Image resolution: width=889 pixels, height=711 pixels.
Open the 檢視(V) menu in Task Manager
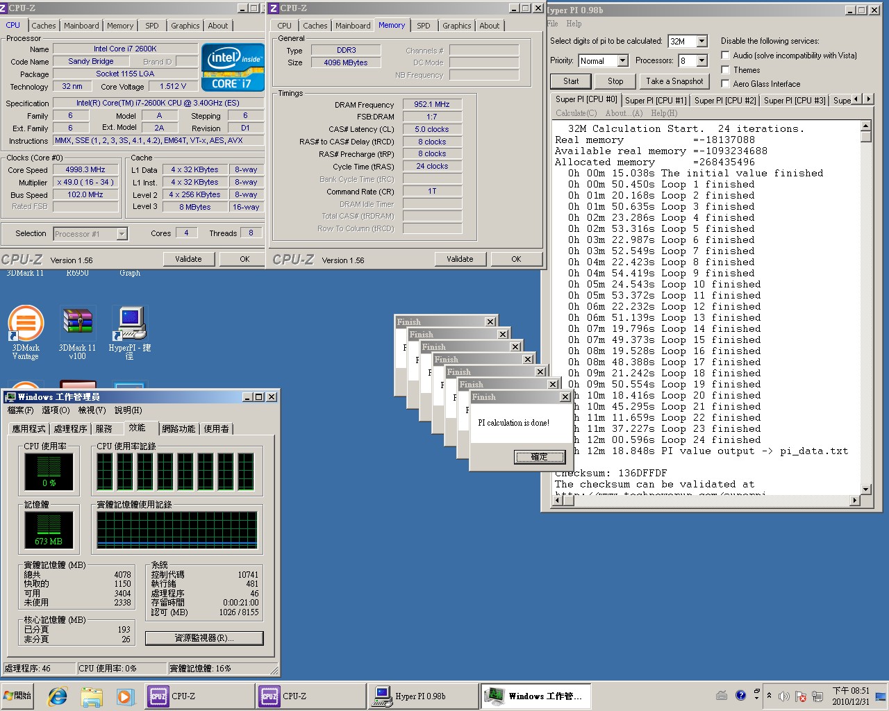tap(92, 410)
